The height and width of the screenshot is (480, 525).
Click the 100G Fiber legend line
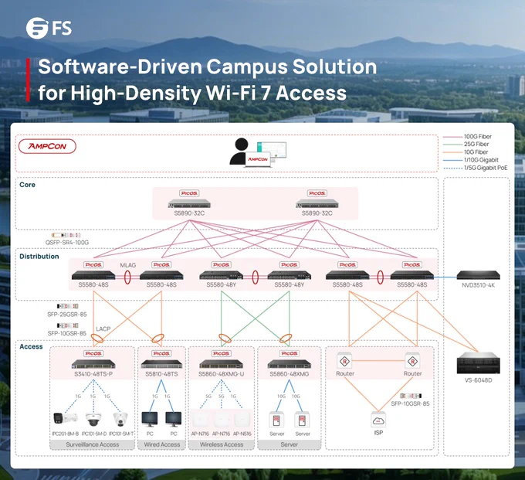(x=452, y=137)
